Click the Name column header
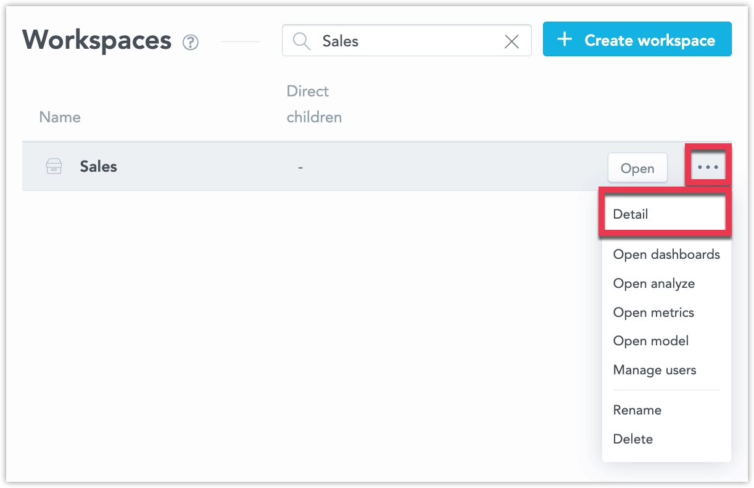Viewport: 754px width, 488px height. (59, 117)
